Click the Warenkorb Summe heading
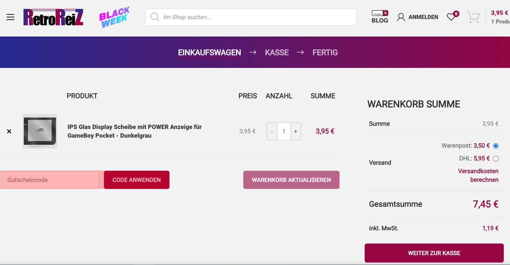510x265 pixels. [x=414, y=104]
